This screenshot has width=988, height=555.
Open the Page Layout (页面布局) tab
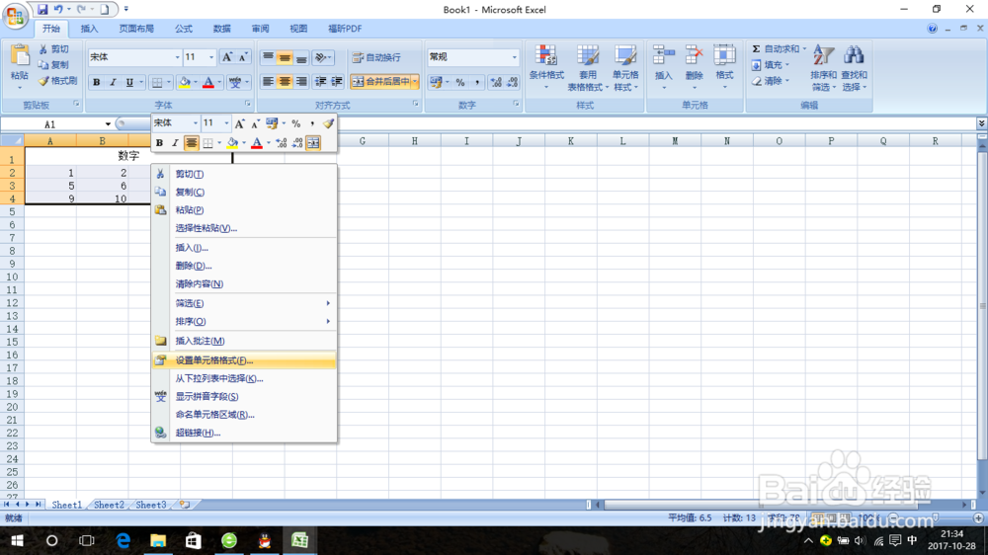click(x=136, y=29)
